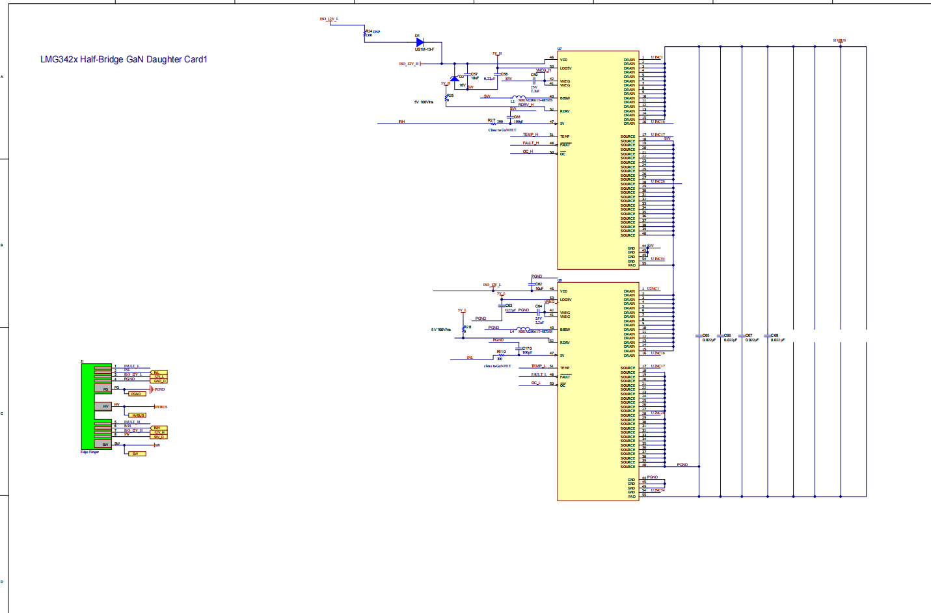Click the PGND ground symbol near J1

[x=152, y=389]
